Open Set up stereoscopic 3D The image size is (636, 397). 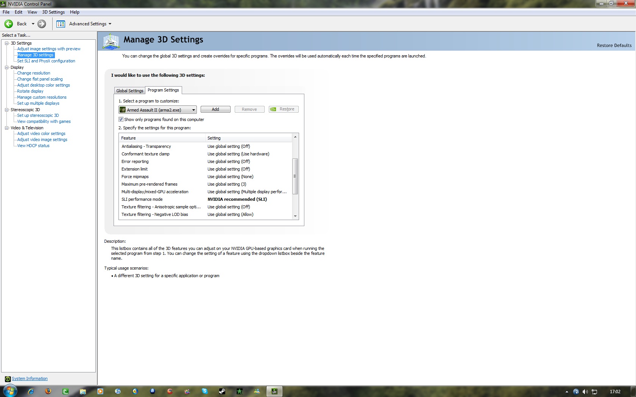pos(38,115)
